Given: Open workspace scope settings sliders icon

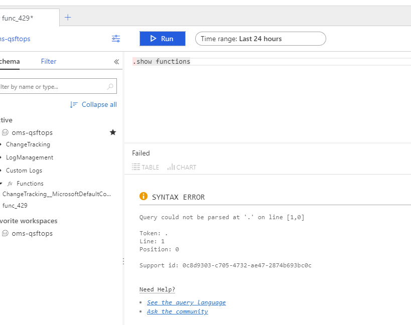Looking at the screenshot, I should (x=116, y=39).
